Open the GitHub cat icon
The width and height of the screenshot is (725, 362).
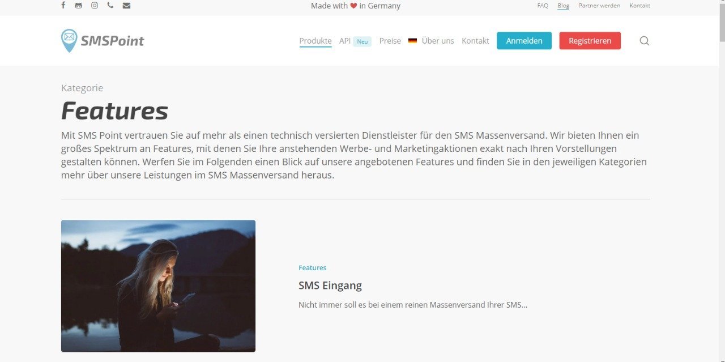pyautogui.click(x=78, y=6)
